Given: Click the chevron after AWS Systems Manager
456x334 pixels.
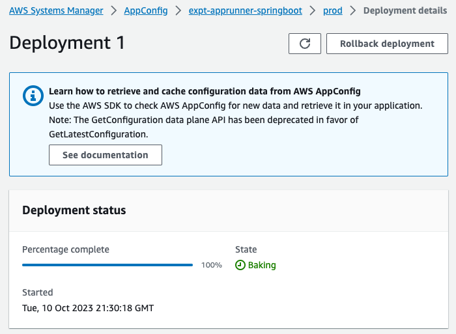Looking at the screenshot, I should [x=114, y=11].
